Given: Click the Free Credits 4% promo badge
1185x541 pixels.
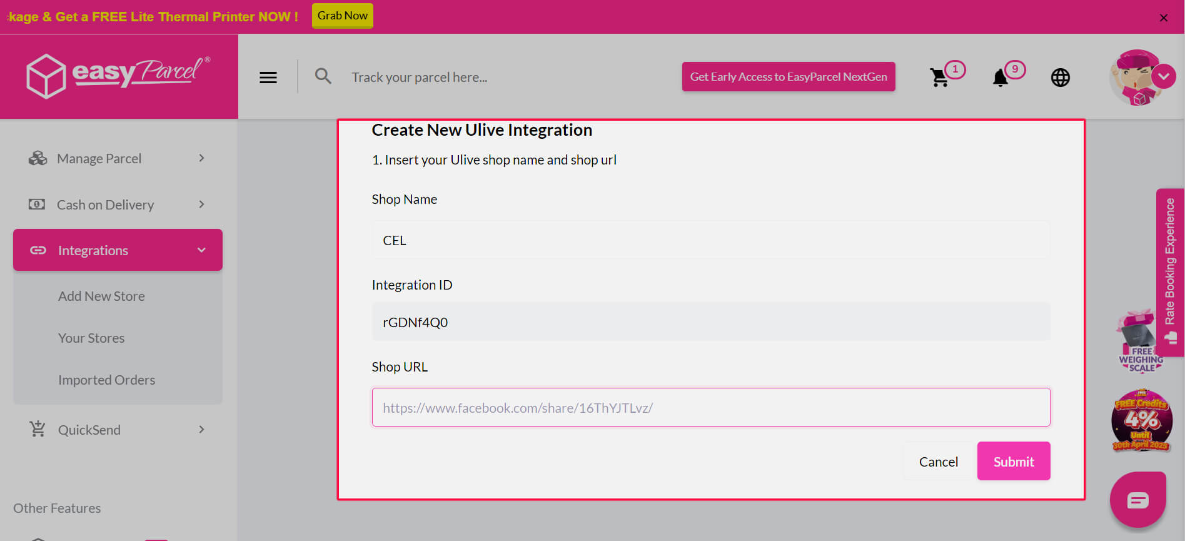Looking at the screenshot, I should pyautogui.click(x=1141, y=420).
